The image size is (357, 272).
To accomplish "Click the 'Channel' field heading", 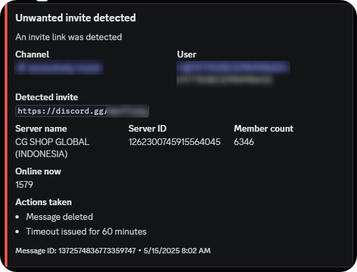I will pos(32,54).
